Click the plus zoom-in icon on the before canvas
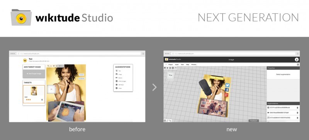309x140 pixels. pos(54,66)
